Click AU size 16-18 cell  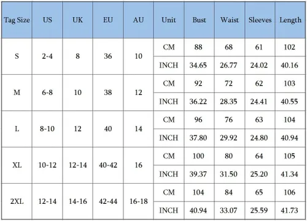pyautogui.click(x=138, y=201)
